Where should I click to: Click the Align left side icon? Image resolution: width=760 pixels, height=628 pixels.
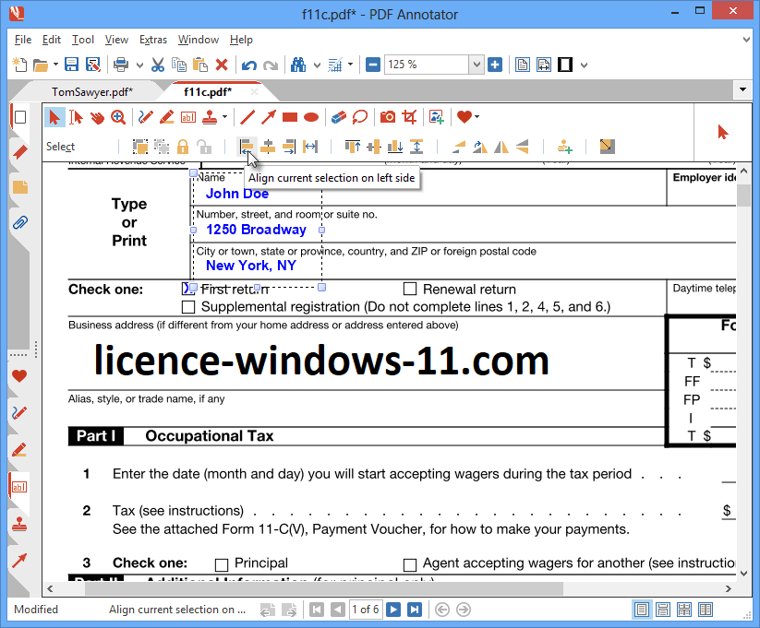point(247,147)
